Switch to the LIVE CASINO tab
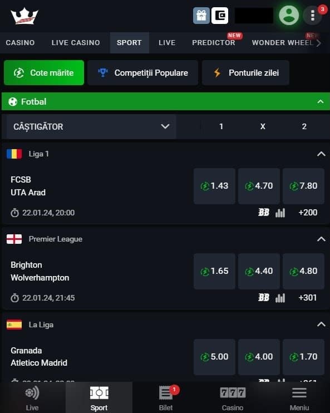 [x=76, y=43]
